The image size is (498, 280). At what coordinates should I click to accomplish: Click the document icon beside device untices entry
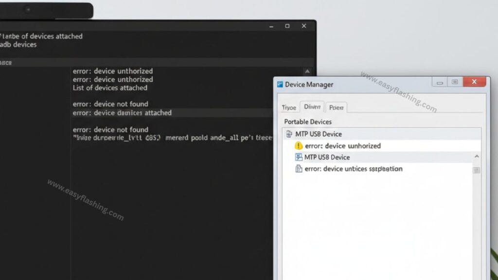(299, 169)
